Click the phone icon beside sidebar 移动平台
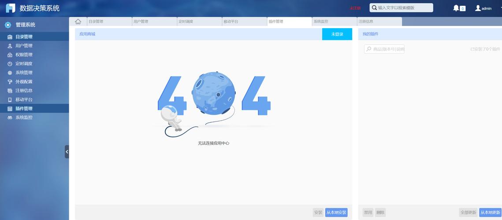Image resolution: width=502 pixels, height=220 pixels. [10, 99]
